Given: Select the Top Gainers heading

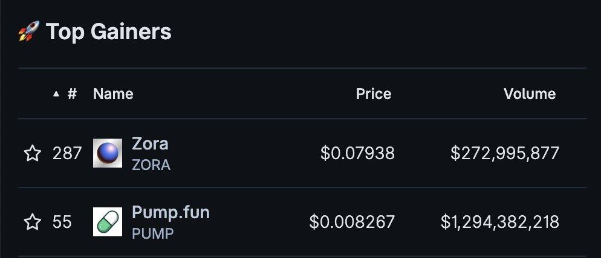Looking at the screenshot, I should [x=109, y=31].
